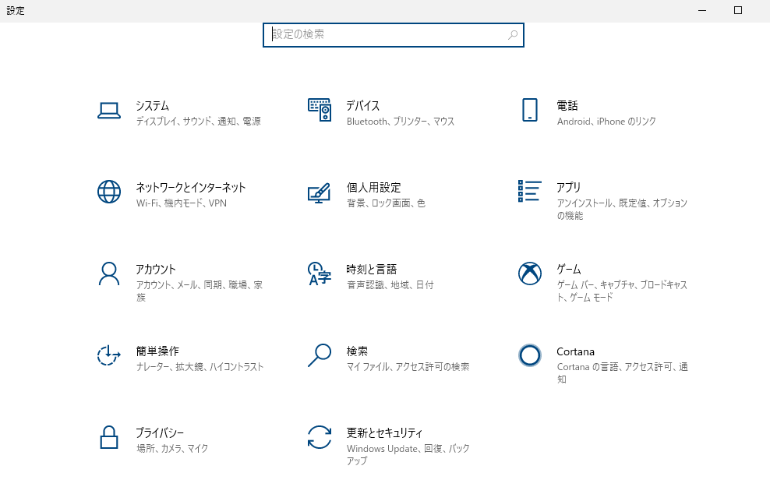Viewport: 770px width, 480px height.
Task: Click the text Bluetooth、プリンター、マウス
Action: pyautogui.click(x=401, y=122)
